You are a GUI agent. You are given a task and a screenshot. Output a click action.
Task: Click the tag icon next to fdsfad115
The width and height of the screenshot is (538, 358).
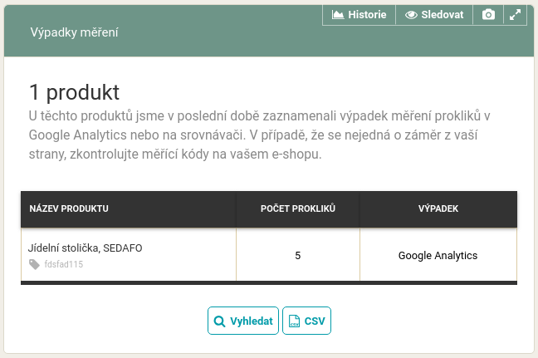point(34,264)
